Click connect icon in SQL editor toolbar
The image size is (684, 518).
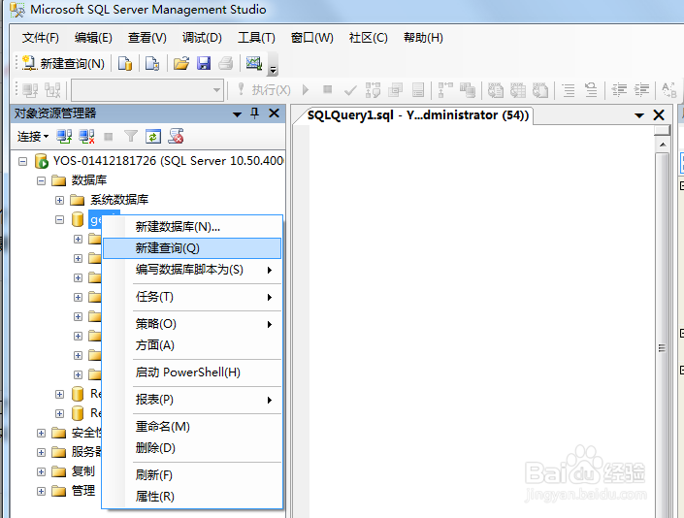[x=30, y=90]
